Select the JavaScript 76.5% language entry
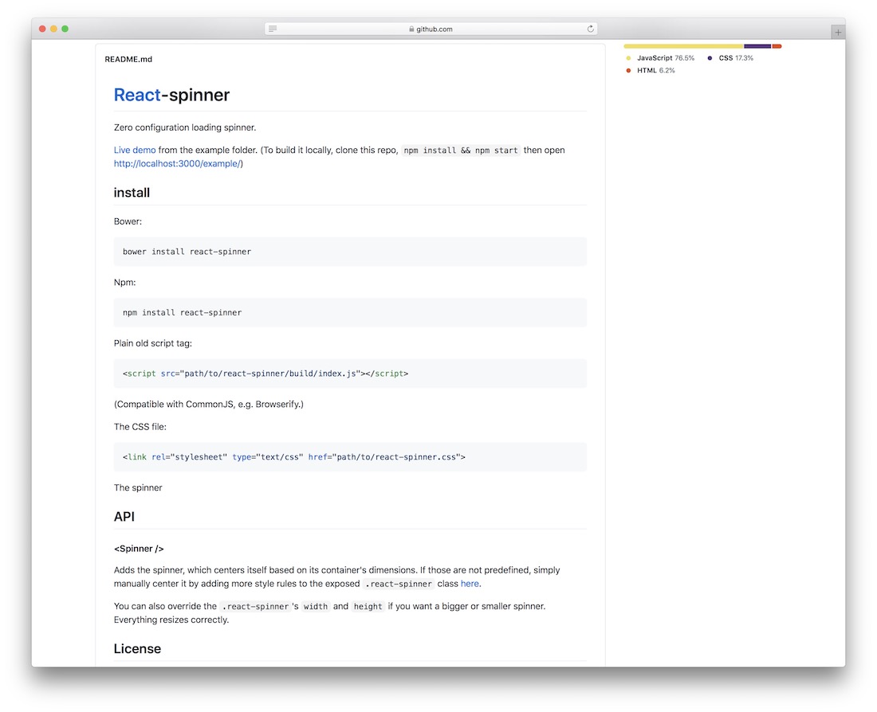Viewport: 877px width, 712px height. point(660,58)
